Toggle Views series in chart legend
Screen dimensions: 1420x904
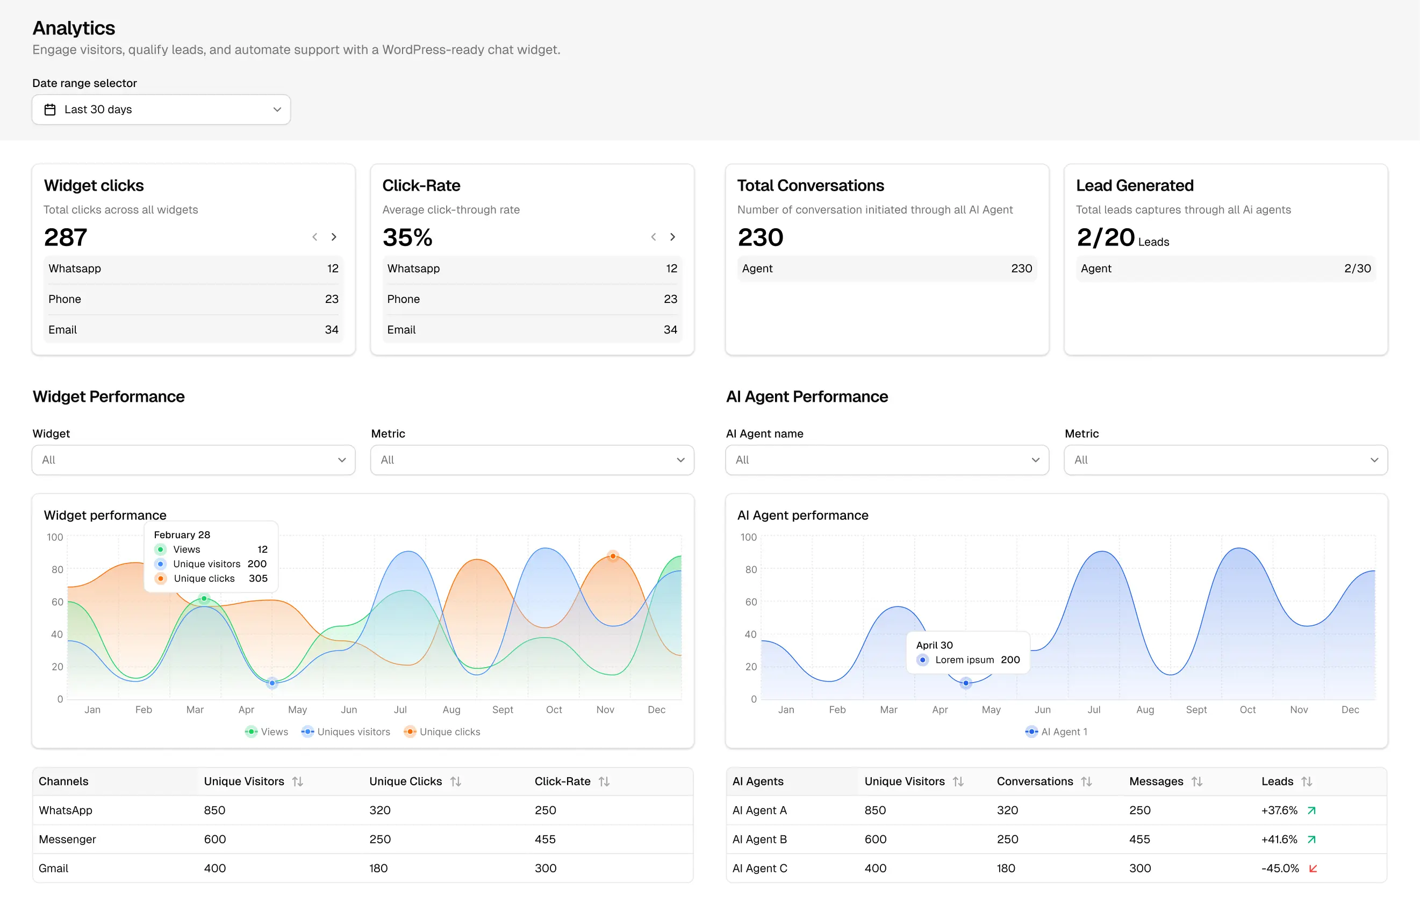point(267,732)
